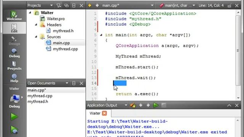The height and width of the screenshot is (137, 244).
Task: Select main.cpp* in Open Documents
Action: point(56,90)
